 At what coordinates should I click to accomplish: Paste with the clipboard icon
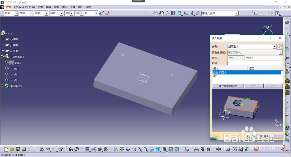[42, 149]
